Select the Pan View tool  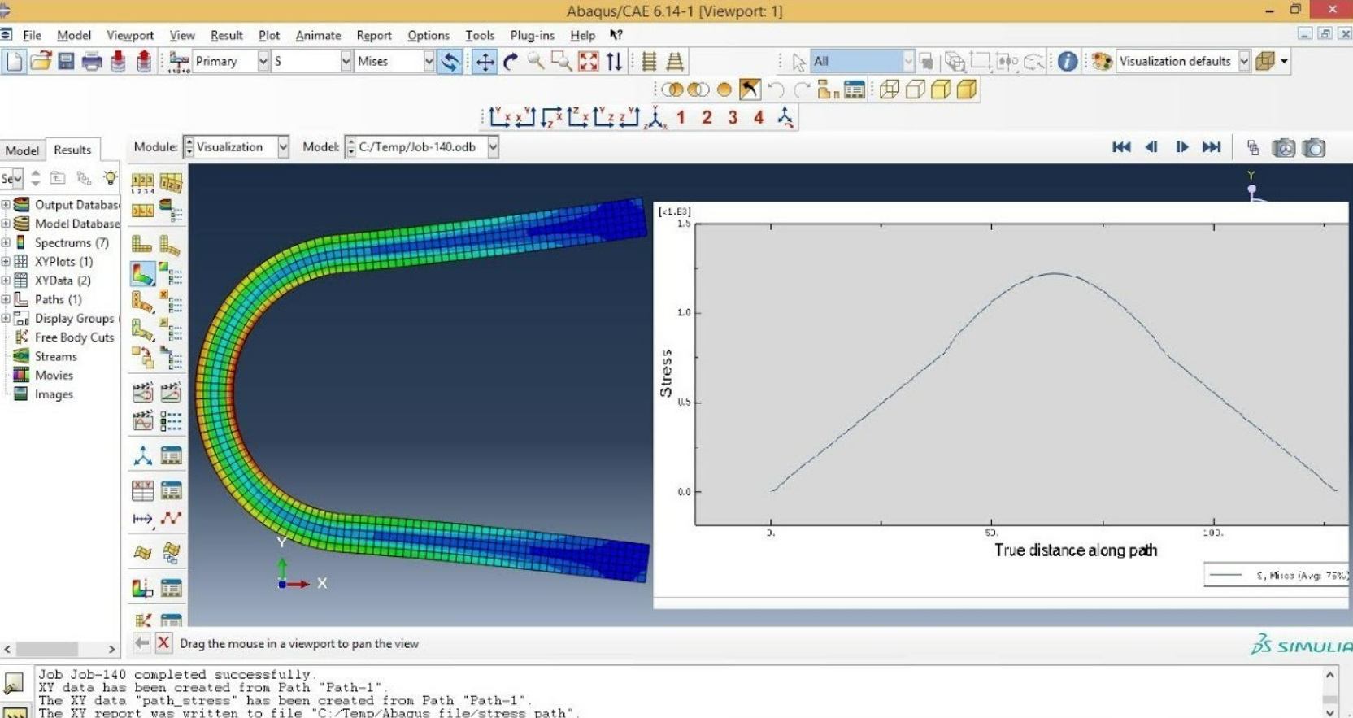pyautogui.click(x=485, y=61)
